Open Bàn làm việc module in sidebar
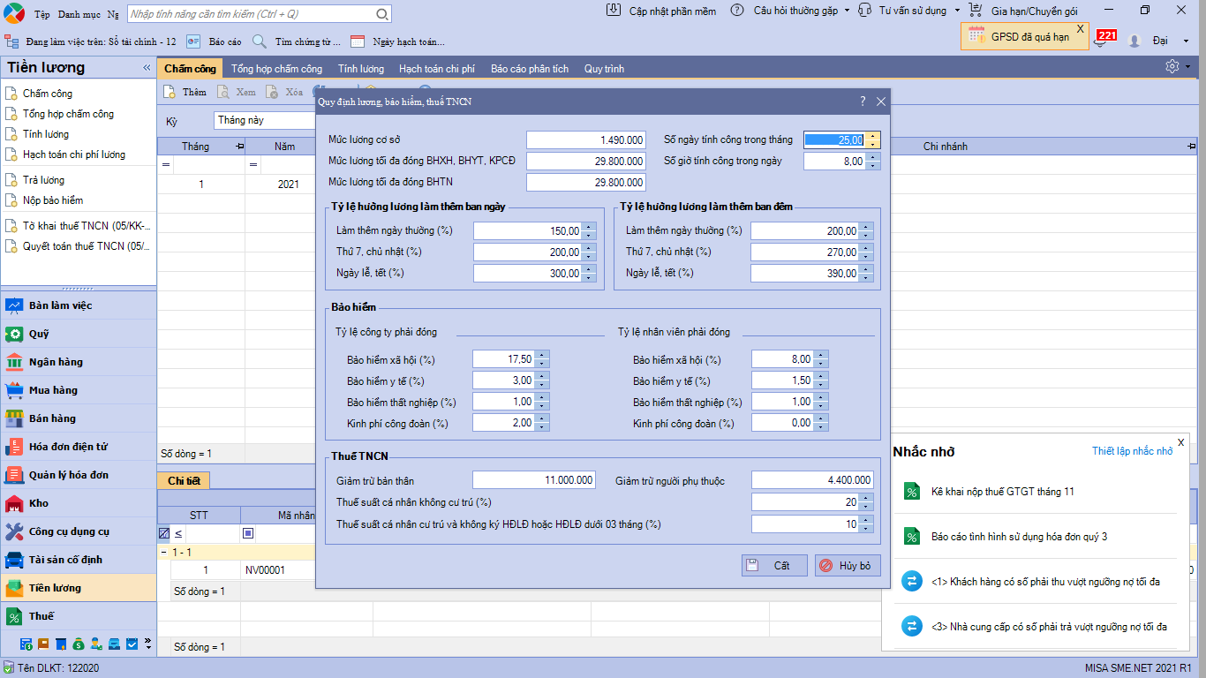 [x=79, y=305]
